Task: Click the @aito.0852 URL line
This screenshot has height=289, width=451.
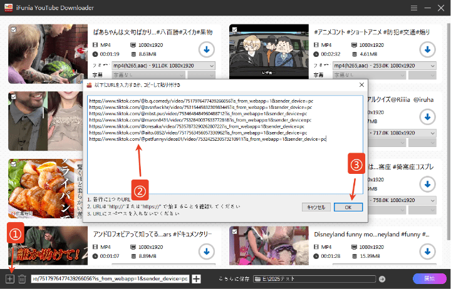Action: [198, 133]
